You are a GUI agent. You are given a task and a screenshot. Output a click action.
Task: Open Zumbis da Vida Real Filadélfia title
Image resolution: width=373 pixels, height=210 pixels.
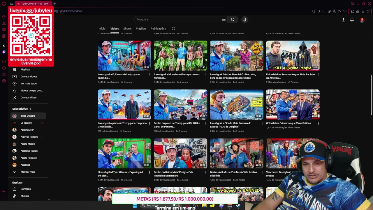click(x=233, y=174)
